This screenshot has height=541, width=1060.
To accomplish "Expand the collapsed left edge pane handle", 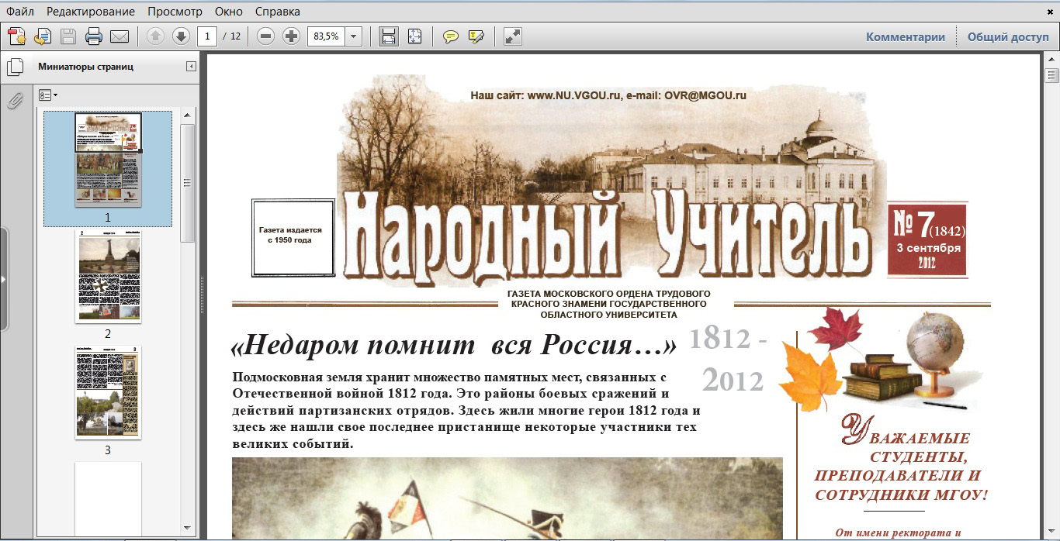I will pos(3,279).
